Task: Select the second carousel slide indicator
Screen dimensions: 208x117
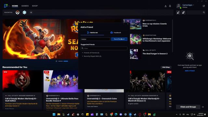Action: coord(66,61)
